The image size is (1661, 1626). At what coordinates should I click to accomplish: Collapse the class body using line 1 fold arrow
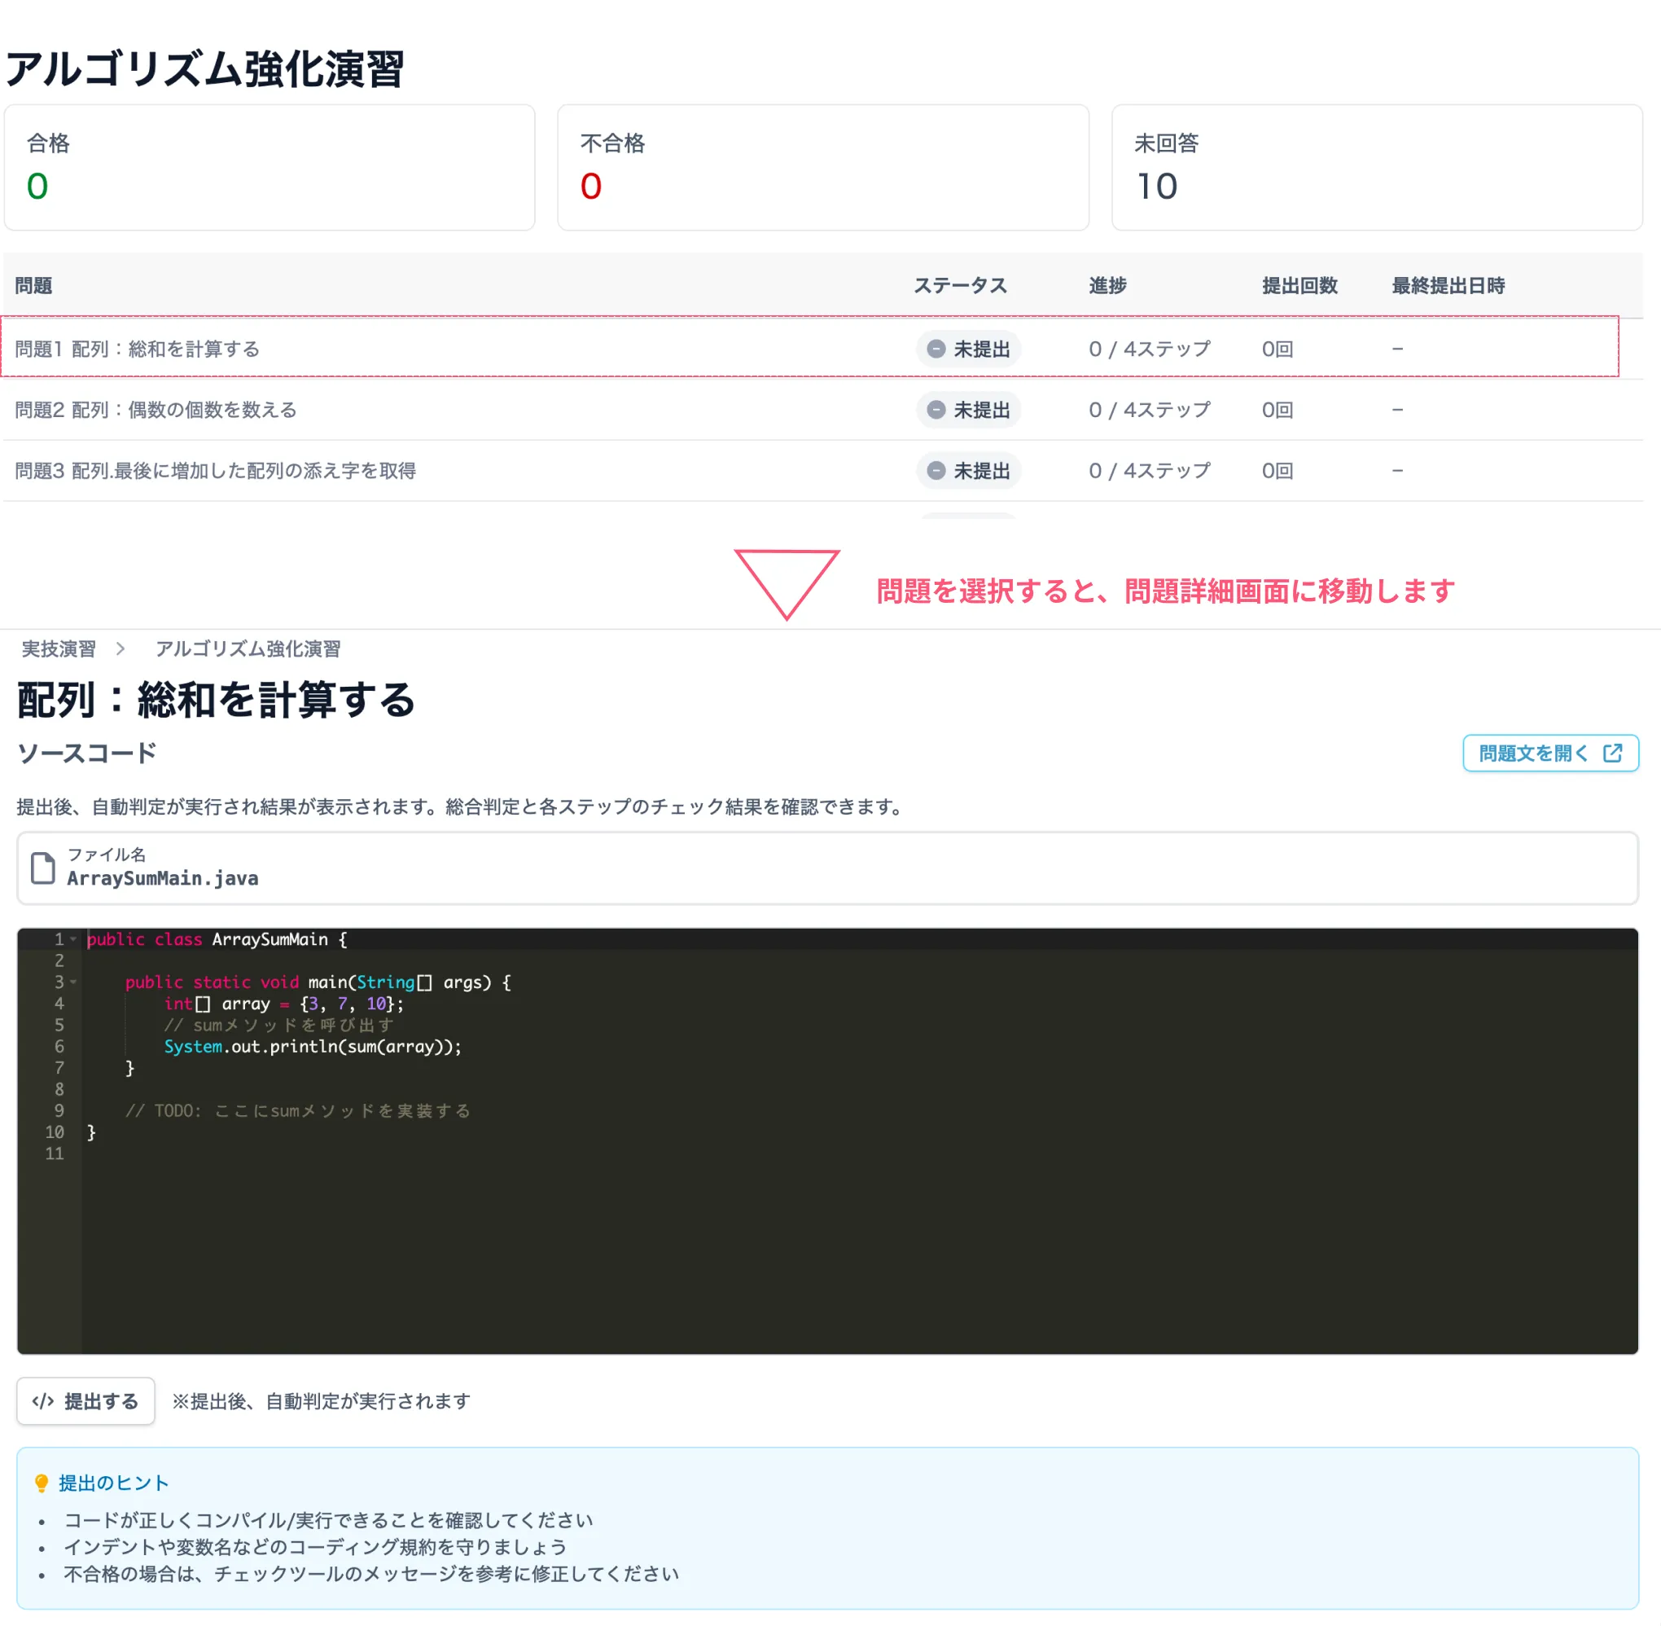point(73,938)
